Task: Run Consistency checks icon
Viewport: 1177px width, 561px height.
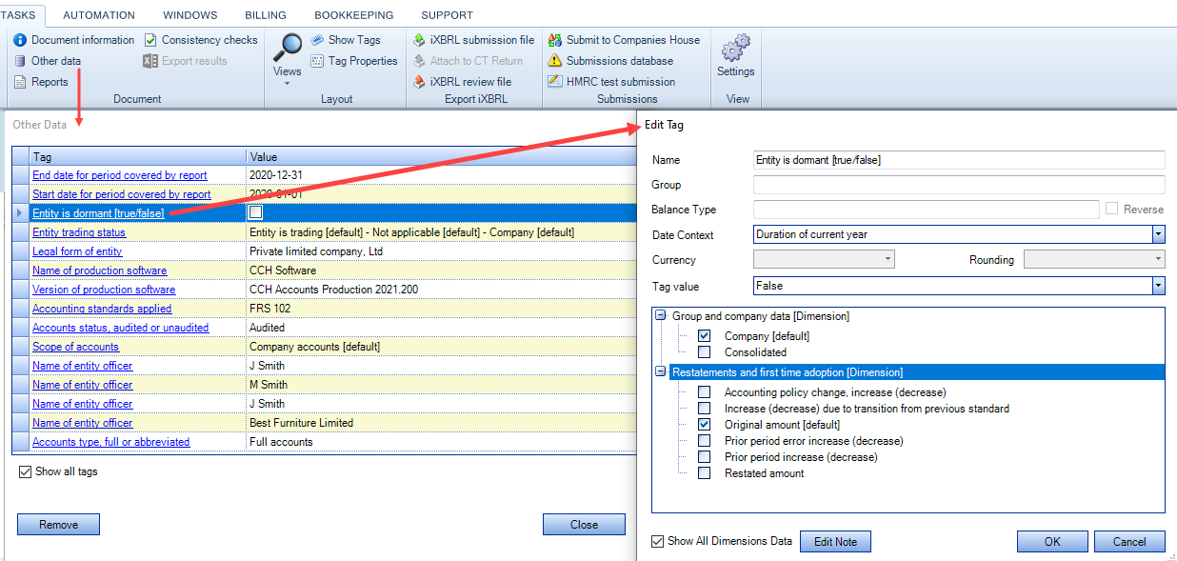Action: click(151, 40)
